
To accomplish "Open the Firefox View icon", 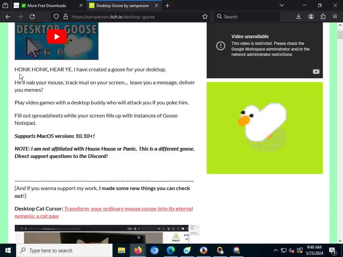I will pos(5,6).
